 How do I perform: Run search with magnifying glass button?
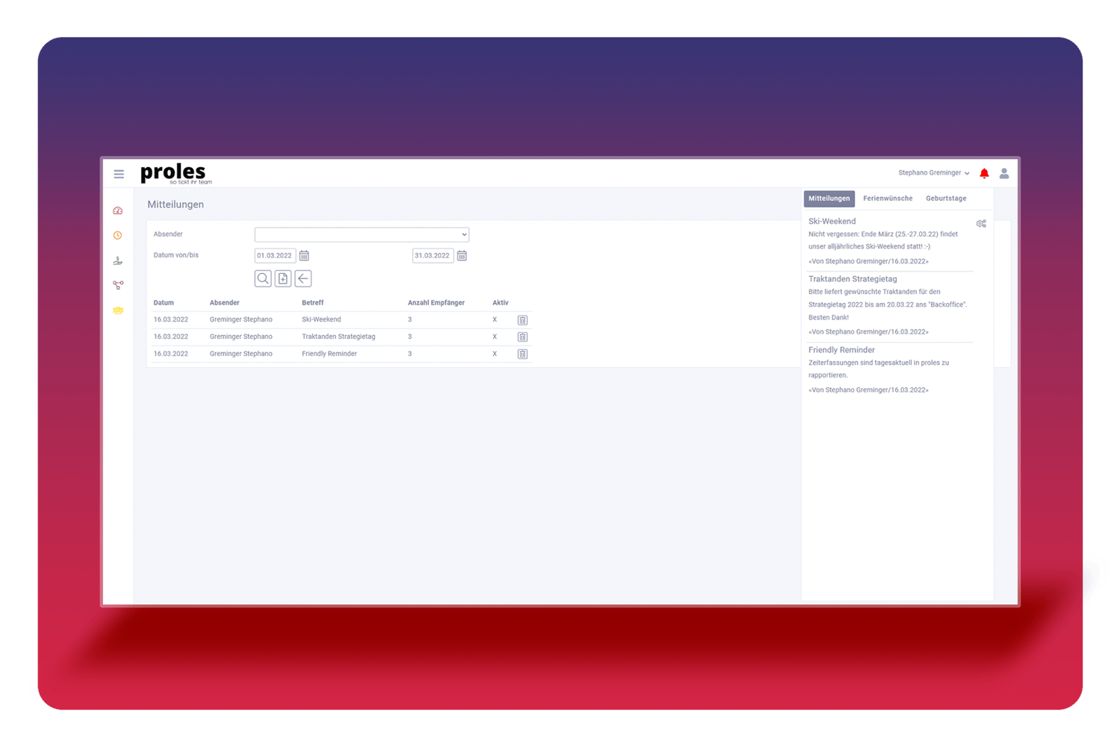pos(263,278)
